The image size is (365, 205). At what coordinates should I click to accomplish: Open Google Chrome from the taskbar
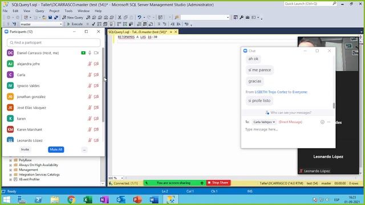[x=71, y=200]
